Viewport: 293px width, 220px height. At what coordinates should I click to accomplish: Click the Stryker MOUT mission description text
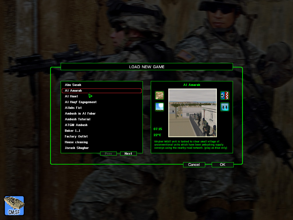[191, 145]
